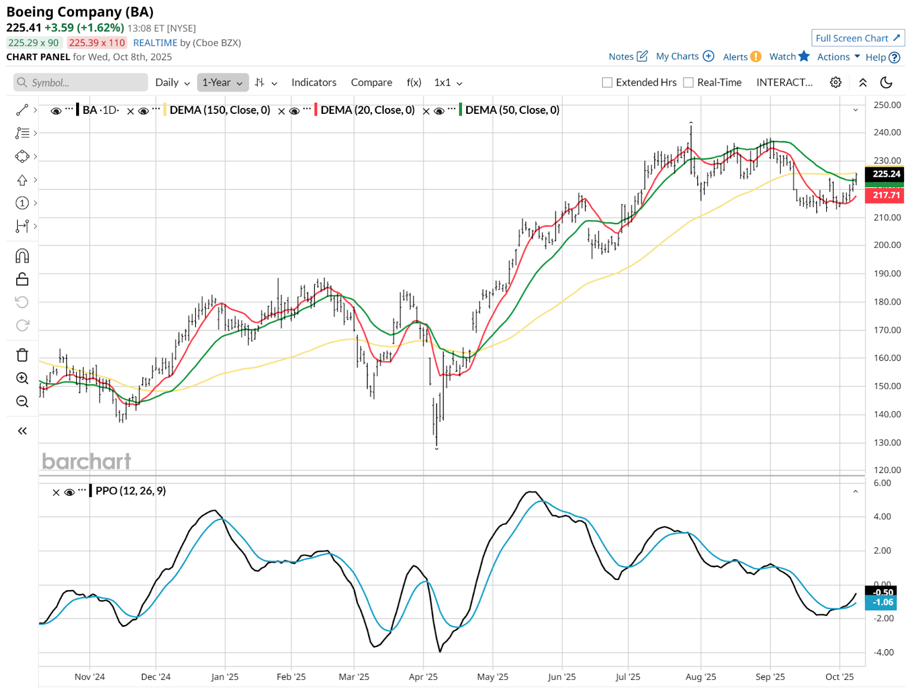This screenshot has height=688, width=916.
Task: Click the magnet snap mode icon
Action: [22, 256]
